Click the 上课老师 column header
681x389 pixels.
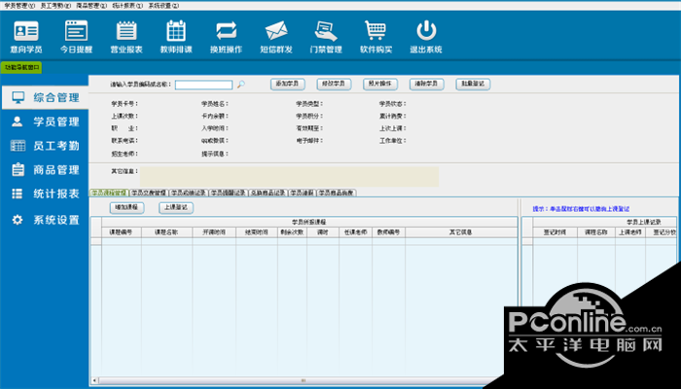point(630,232)
